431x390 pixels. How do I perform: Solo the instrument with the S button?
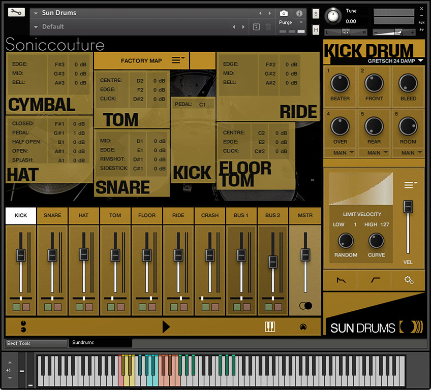316,14
